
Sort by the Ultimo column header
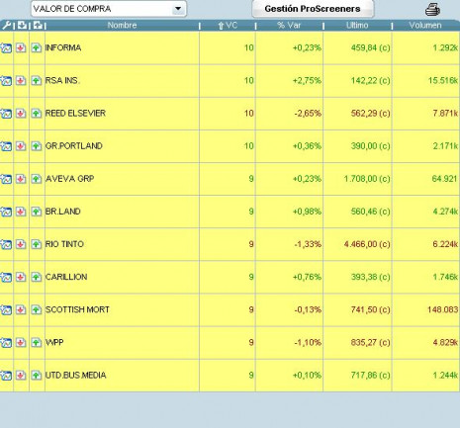pyautogui.click(x=357, y=26)
